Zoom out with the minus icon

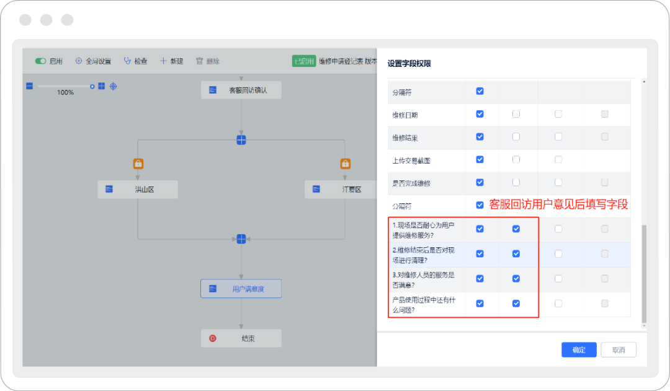[29, 86]
